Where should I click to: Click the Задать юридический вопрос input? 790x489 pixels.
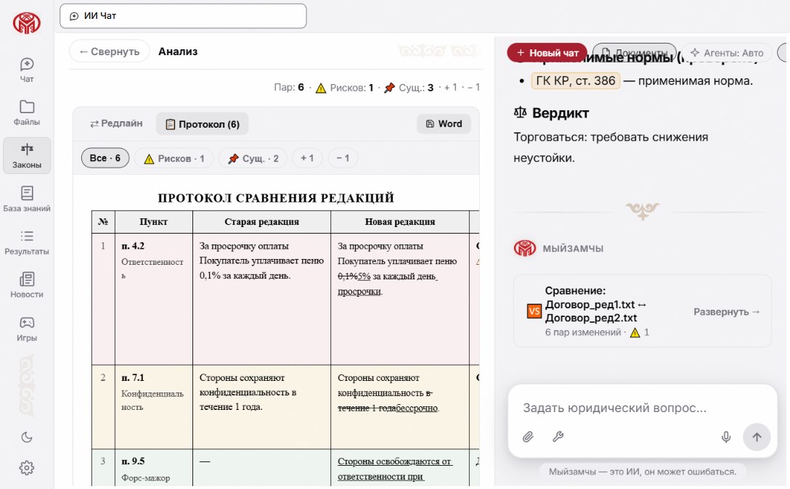(615, 408)
